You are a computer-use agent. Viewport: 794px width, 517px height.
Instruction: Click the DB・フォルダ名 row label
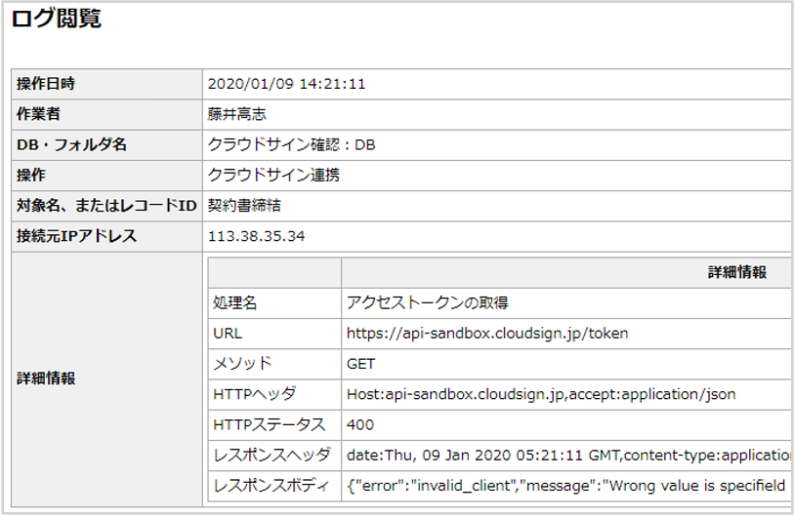pos(71,144)
